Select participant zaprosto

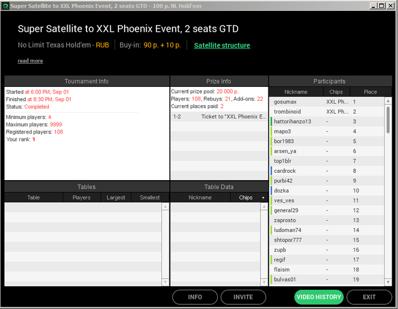coord(327,220)
